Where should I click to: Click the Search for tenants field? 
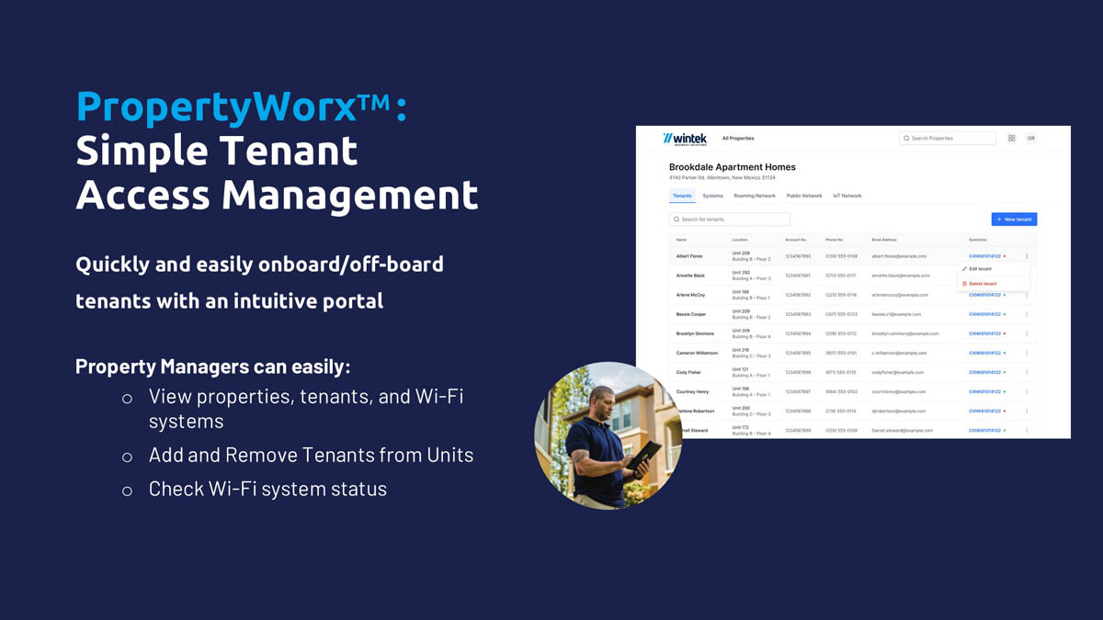pyautogui.click(x=730, y=220)
